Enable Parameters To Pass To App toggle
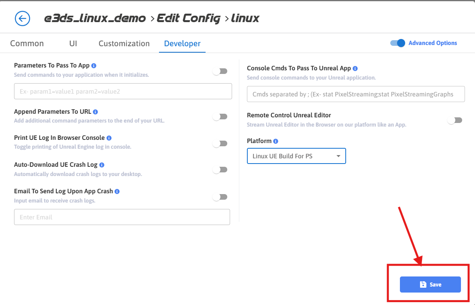 click(x=220, y=71)
